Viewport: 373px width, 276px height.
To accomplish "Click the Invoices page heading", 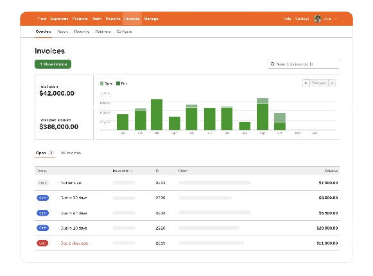I will (49, 51).
